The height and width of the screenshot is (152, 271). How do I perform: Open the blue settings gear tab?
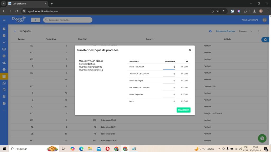[x=265, y=40]
